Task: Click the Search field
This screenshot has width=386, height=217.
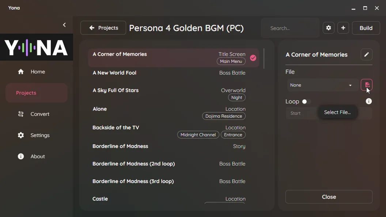Action: 290,28
